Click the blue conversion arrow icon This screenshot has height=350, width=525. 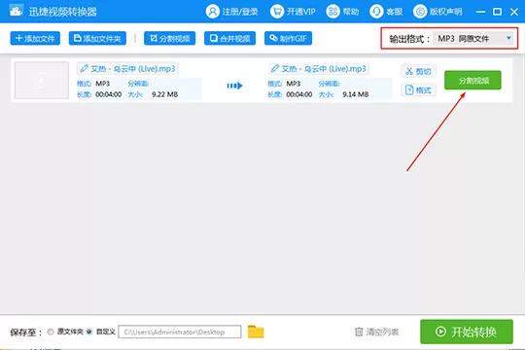pyautogui.click(x=234, y=86)
